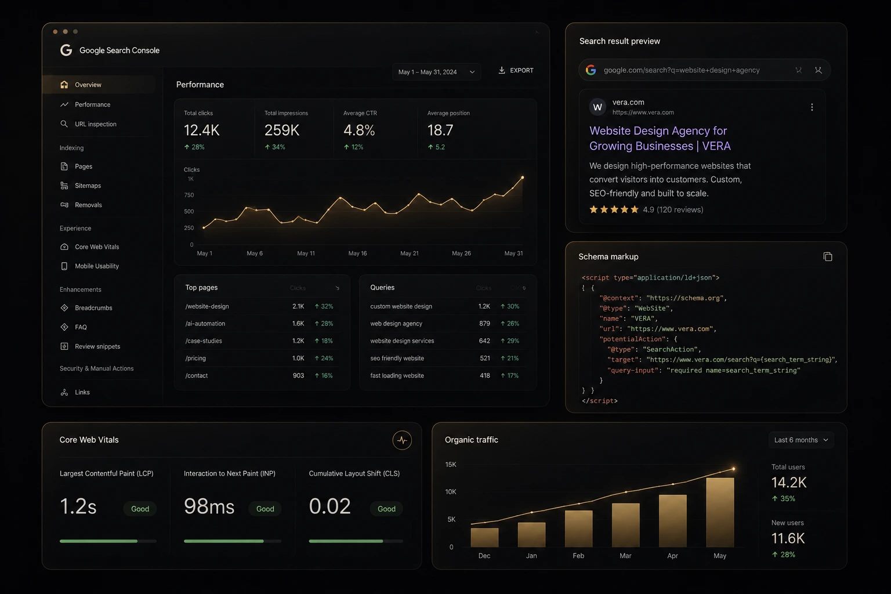Click the Google G logo in header
Image resolution: width=891 pixels, height=594 pixels.
coord(66,50)
